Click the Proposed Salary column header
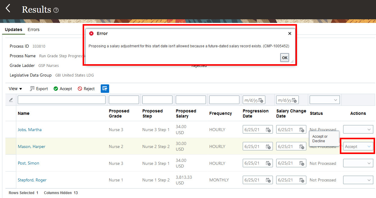376x198 pixels. [x=186, y=113]
